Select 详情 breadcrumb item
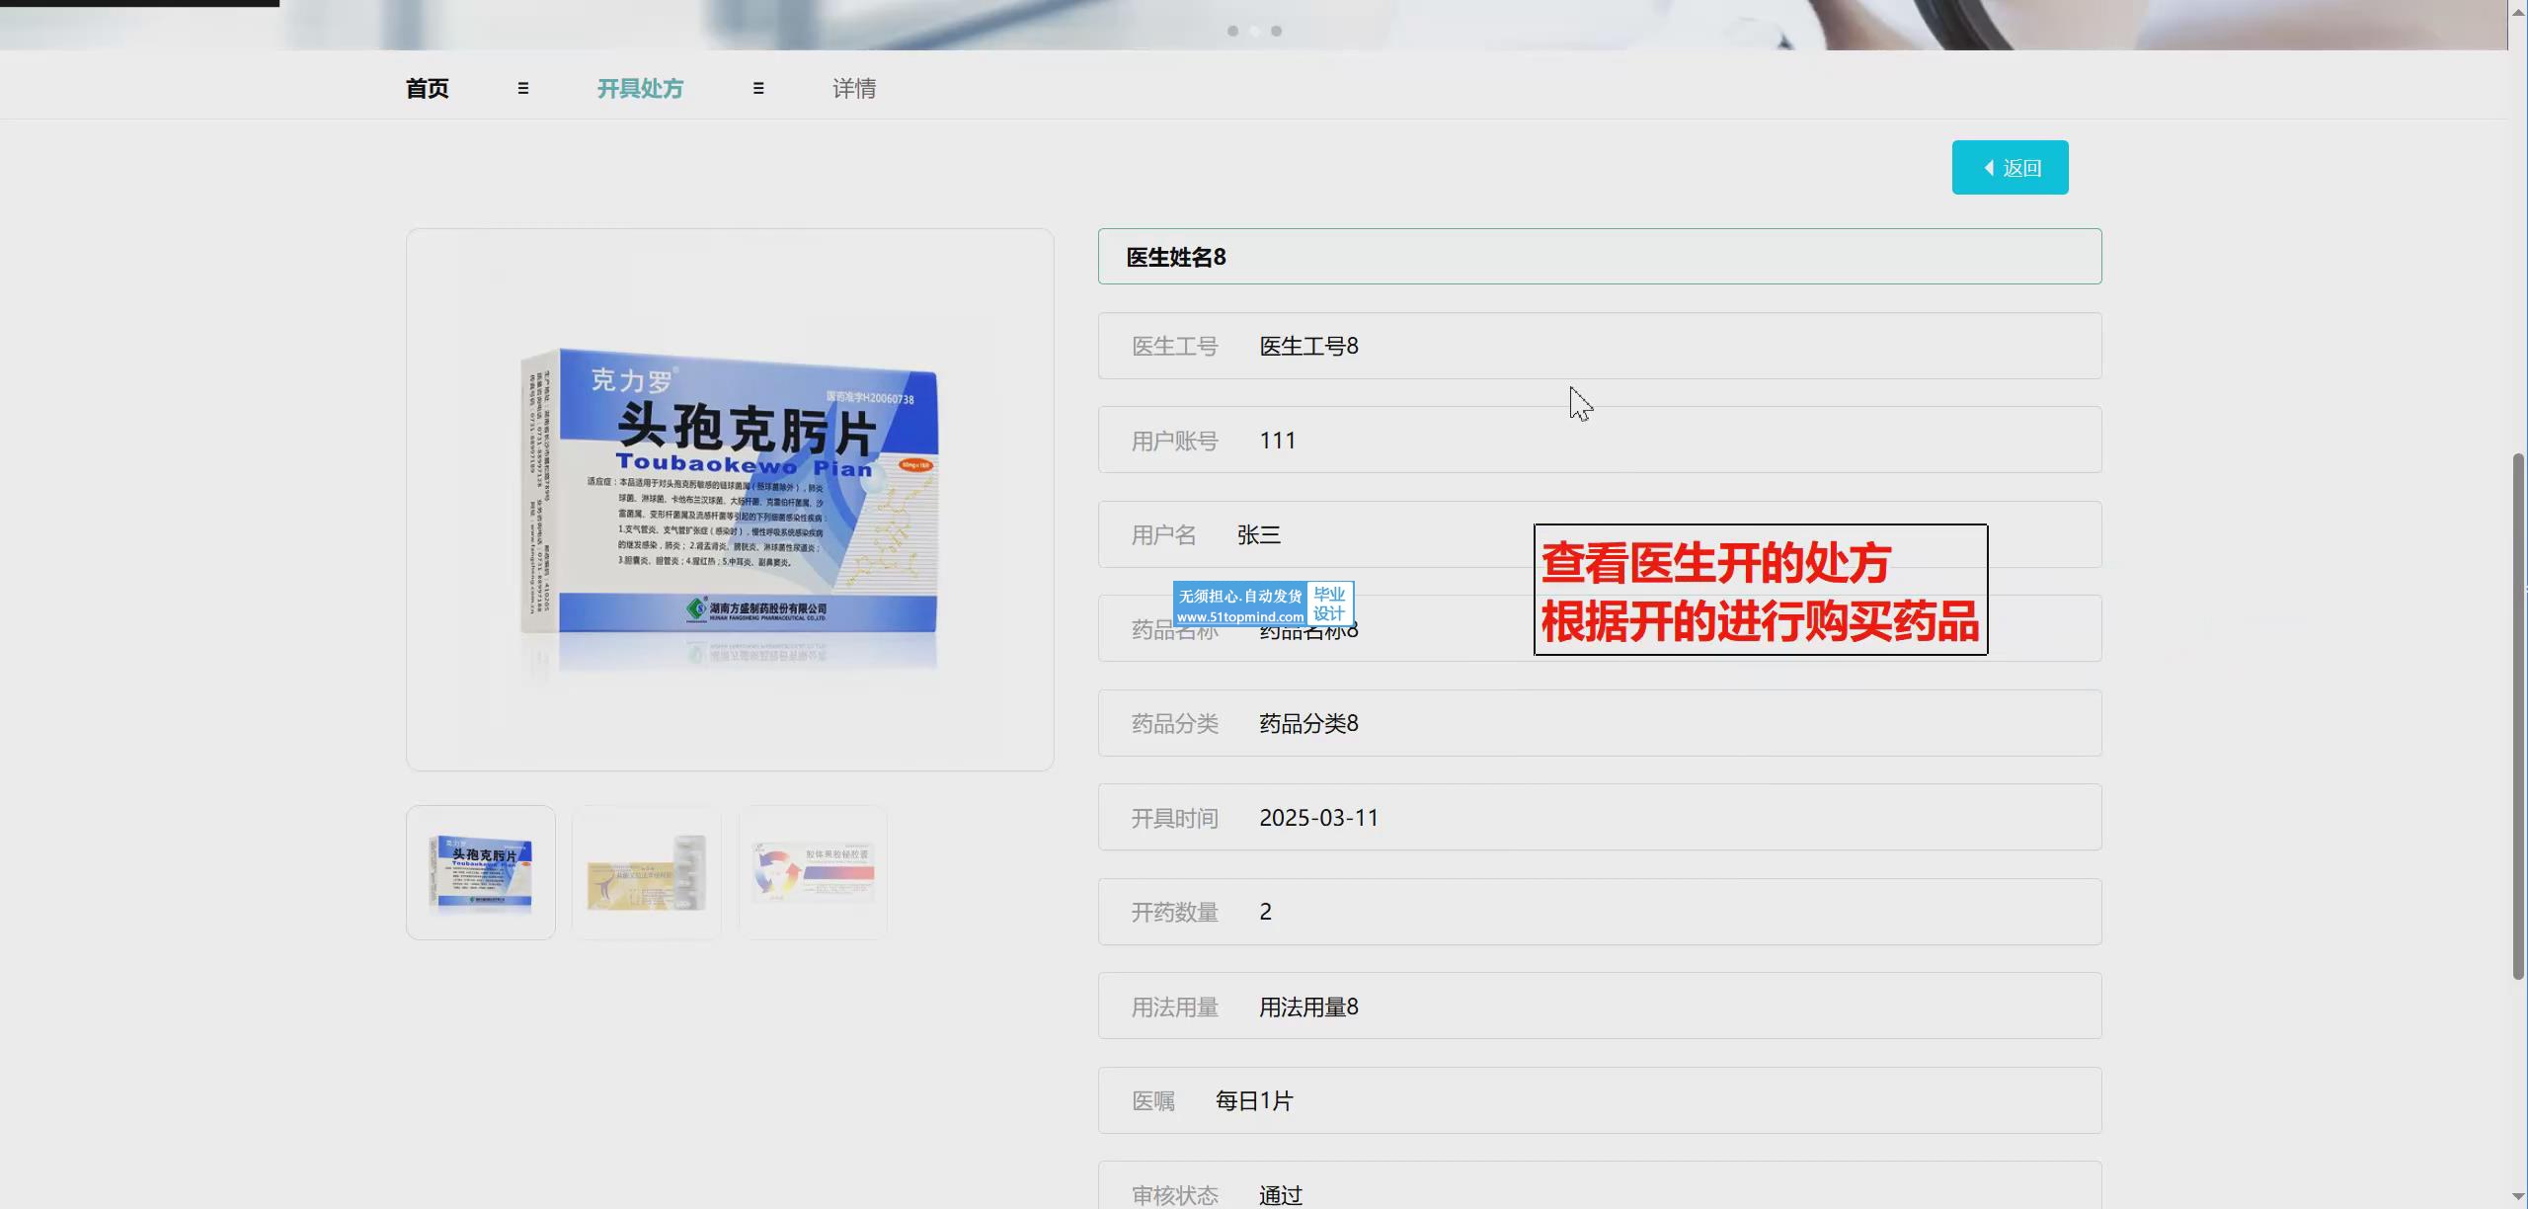Image resolution: width=2528 pixels, height=1209 pixels. point(854,89)
